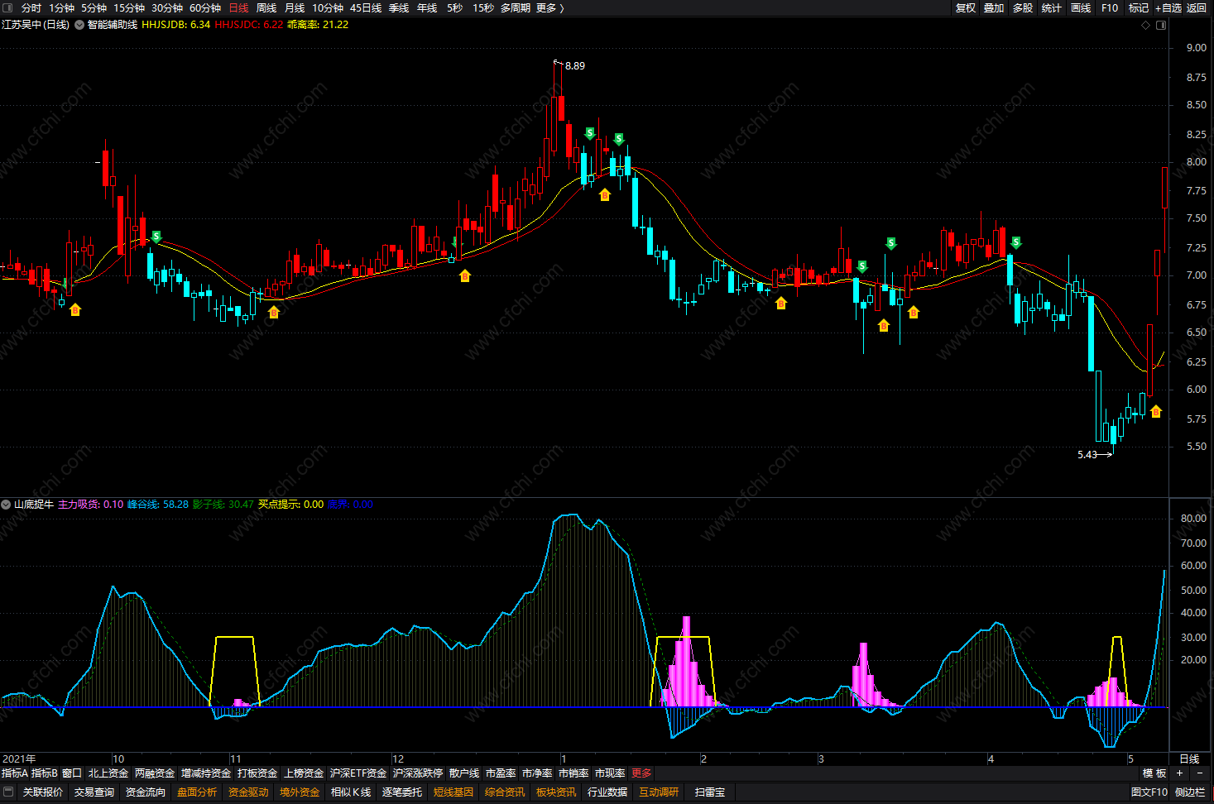Toggle the 侧边栏 sidebar
1214x804 pixels.
[x=1190, y=792]
